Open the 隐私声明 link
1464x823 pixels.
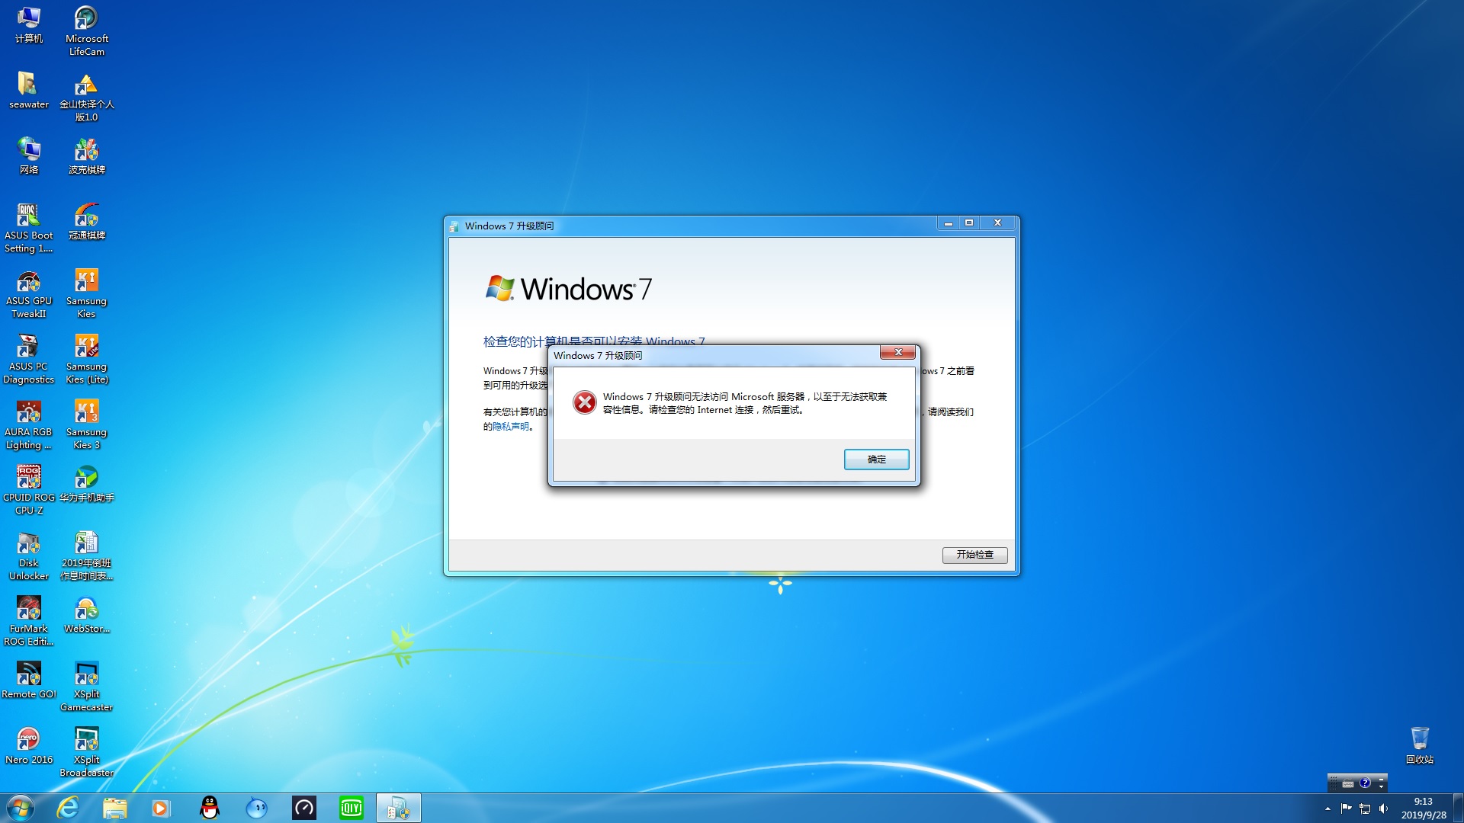coord(510,426)
